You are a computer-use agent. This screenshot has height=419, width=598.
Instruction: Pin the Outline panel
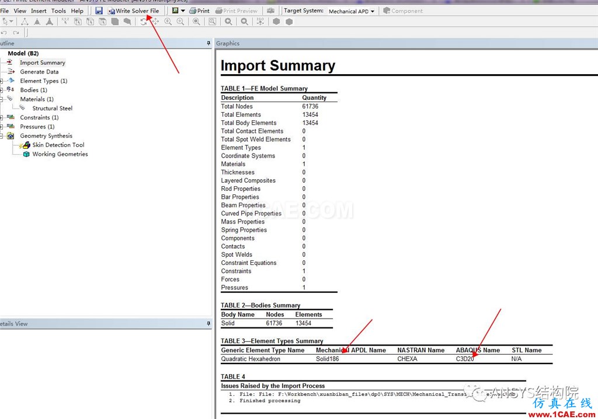[x=208, y=43]
